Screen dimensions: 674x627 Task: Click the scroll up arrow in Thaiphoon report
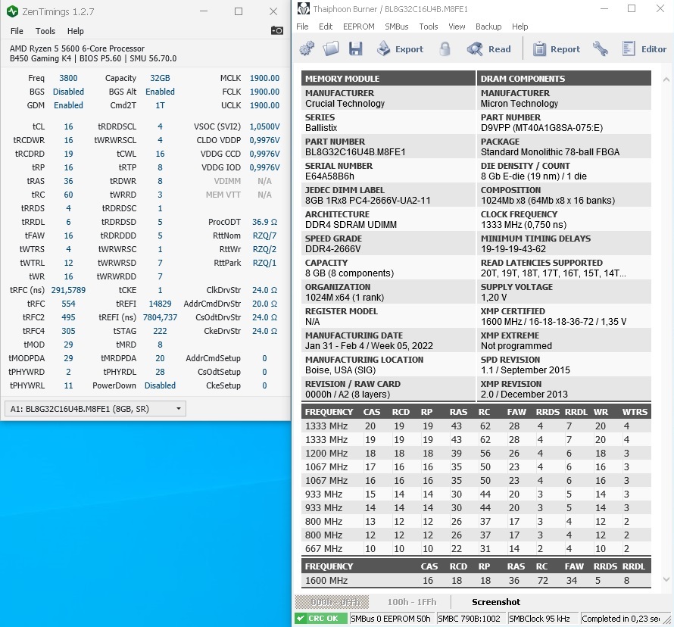[x=666, y=80]
